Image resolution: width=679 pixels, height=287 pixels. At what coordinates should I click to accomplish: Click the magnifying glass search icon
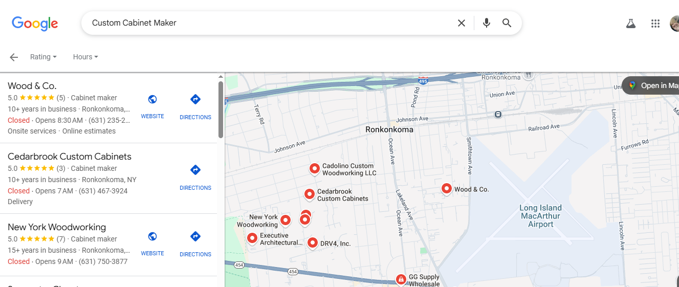coord(507,23)
